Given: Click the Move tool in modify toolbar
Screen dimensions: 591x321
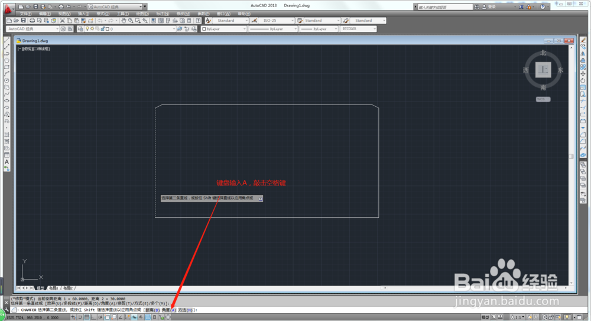Looking at the screenshot, I should (x=583, y=74).
